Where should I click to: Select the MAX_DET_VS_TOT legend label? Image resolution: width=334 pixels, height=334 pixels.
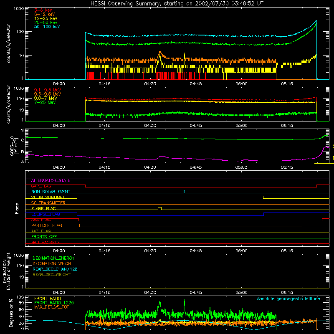point(51,307)
